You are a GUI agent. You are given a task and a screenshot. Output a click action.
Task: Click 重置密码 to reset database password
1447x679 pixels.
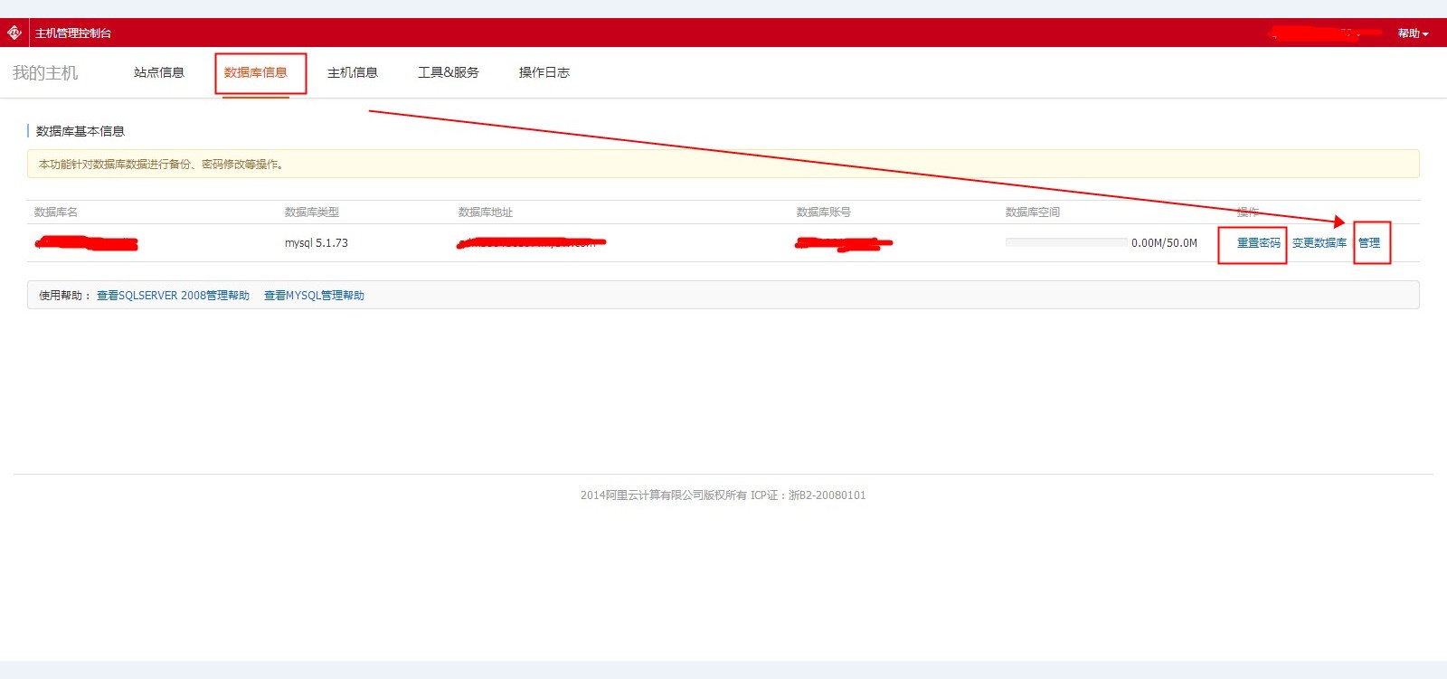pyautogui.click(x=1258, y=243)
